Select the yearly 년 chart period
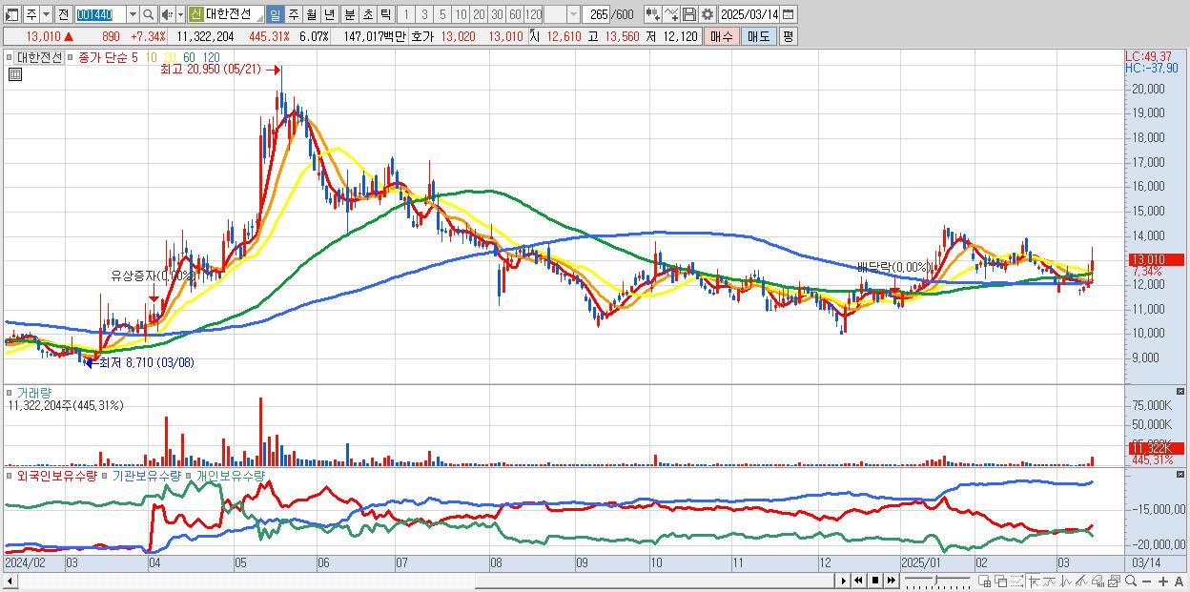This screenshot has height=592, width=1190. (329, 14)
